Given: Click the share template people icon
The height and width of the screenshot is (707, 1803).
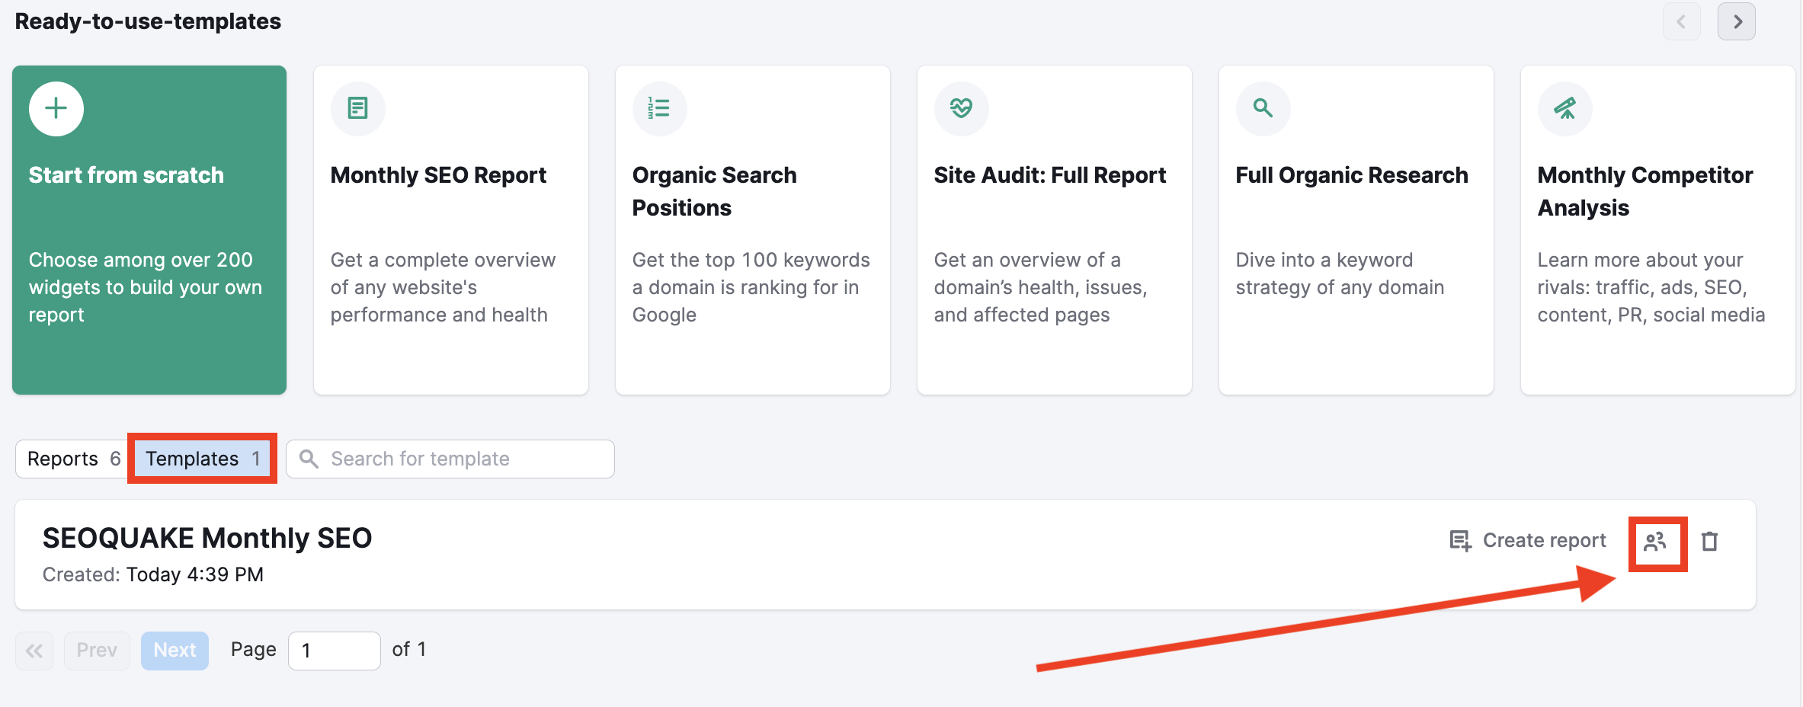Looking at the screenshot, I should tap(1655, 542).
